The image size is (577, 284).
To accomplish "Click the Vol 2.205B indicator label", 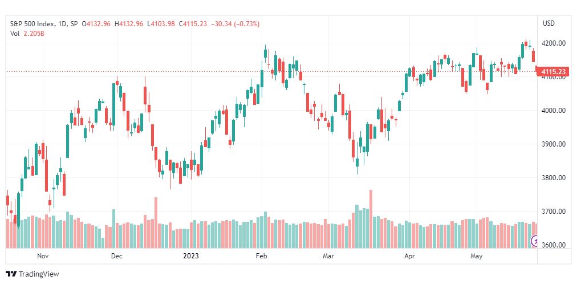I will tap(27, 34).
